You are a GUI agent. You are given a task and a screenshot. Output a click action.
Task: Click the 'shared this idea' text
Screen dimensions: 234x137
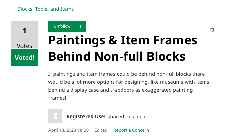[127, 117]
